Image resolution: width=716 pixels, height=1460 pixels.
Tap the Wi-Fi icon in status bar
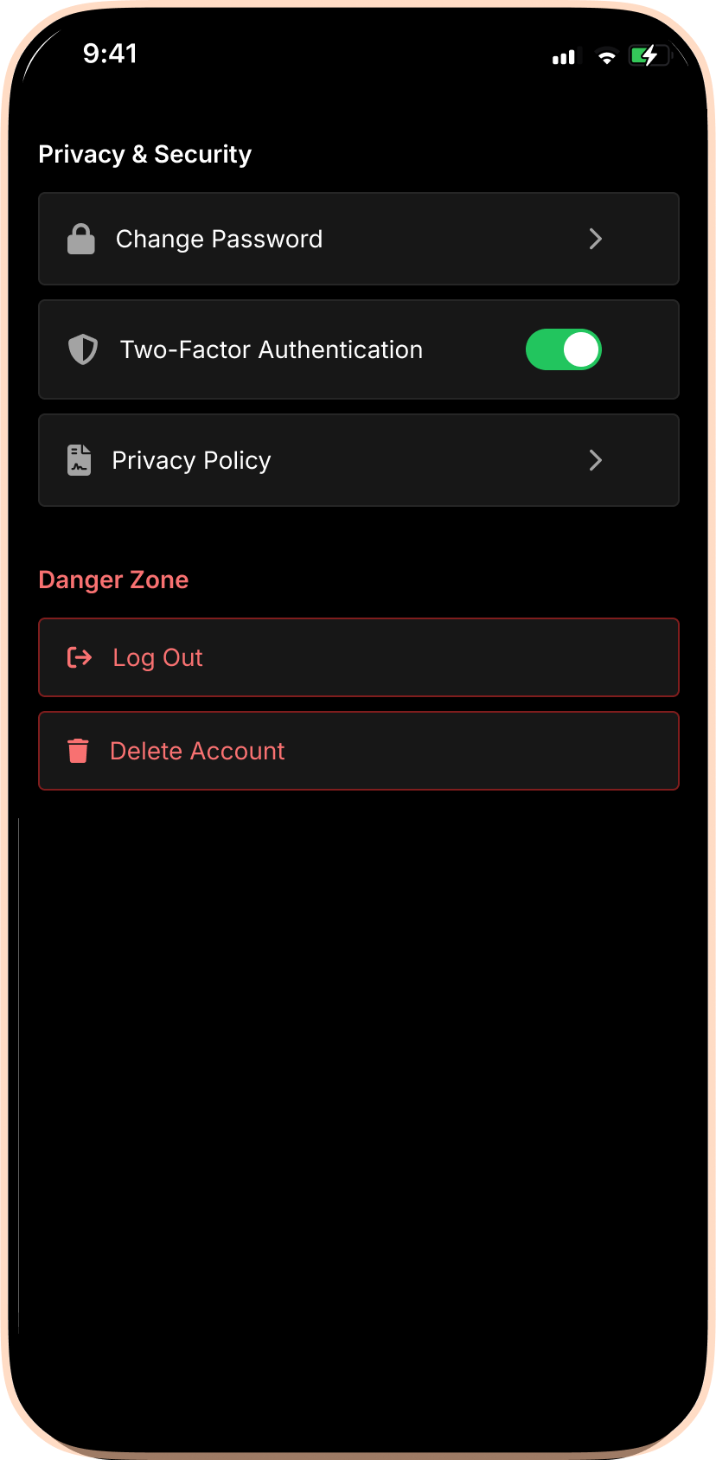607,57
